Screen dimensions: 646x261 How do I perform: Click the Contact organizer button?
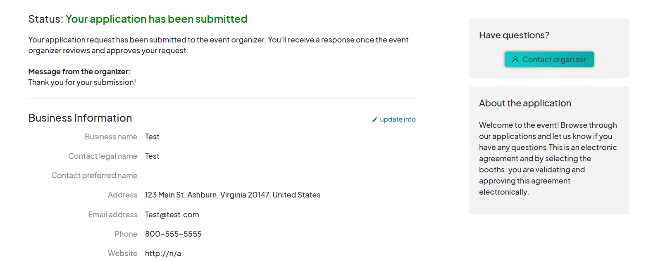pyautogui.click(x=549, y=59)
